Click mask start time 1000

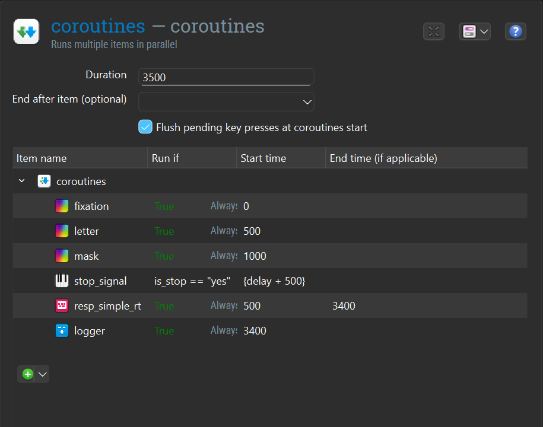pyautogui.click(x=255, y=256)
